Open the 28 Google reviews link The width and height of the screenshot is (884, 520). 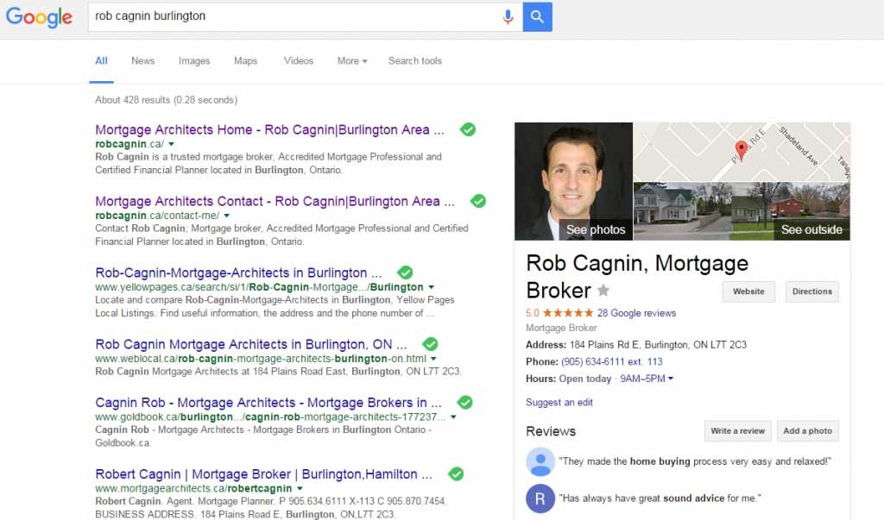pyautogui.click(x=636, y=313)
